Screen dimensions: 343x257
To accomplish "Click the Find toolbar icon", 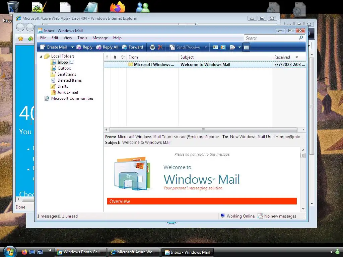I will (232, 47).
